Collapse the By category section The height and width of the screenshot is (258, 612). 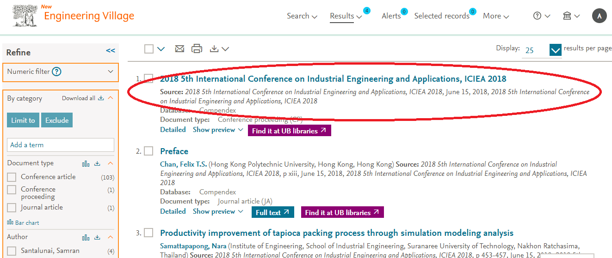(110, 98)
